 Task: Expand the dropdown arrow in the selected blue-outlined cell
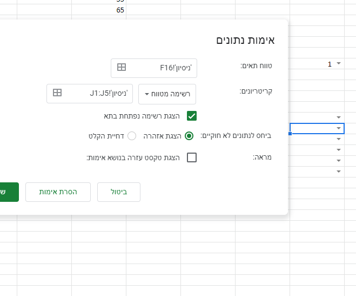tap(339, 128)
